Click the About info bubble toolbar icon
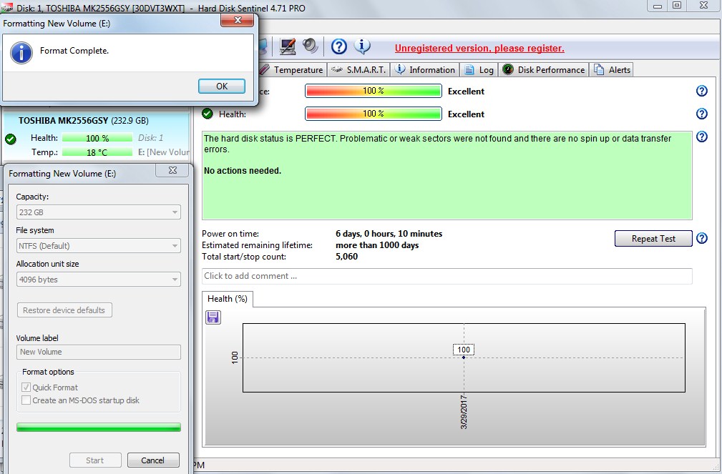Viewport: 722px width, 474px height. [362, 46]
